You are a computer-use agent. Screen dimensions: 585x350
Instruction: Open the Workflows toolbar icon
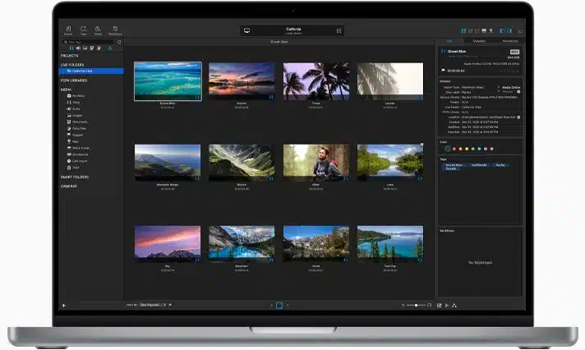[115, 30]
